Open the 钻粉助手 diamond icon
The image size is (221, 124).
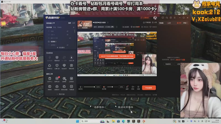[x=64, y=65]
